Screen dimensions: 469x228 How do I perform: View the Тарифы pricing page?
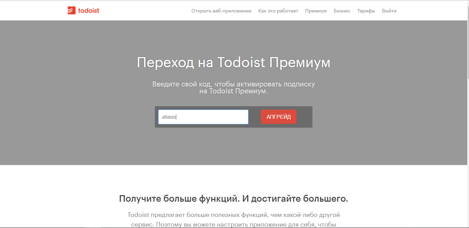tap(366, 11)
